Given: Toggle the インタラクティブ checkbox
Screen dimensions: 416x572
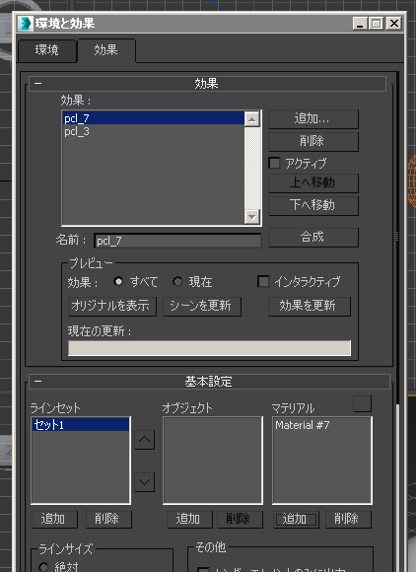Looking at the screenshot, I should tap(263, 281).
